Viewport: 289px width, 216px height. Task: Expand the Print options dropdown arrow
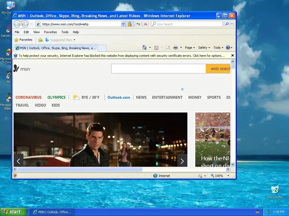tap(181, 48)
